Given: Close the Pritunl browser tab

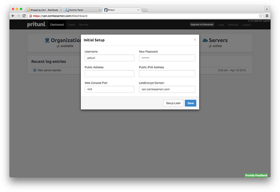Looking at the screenshot, I should click(x=138, y=10).
